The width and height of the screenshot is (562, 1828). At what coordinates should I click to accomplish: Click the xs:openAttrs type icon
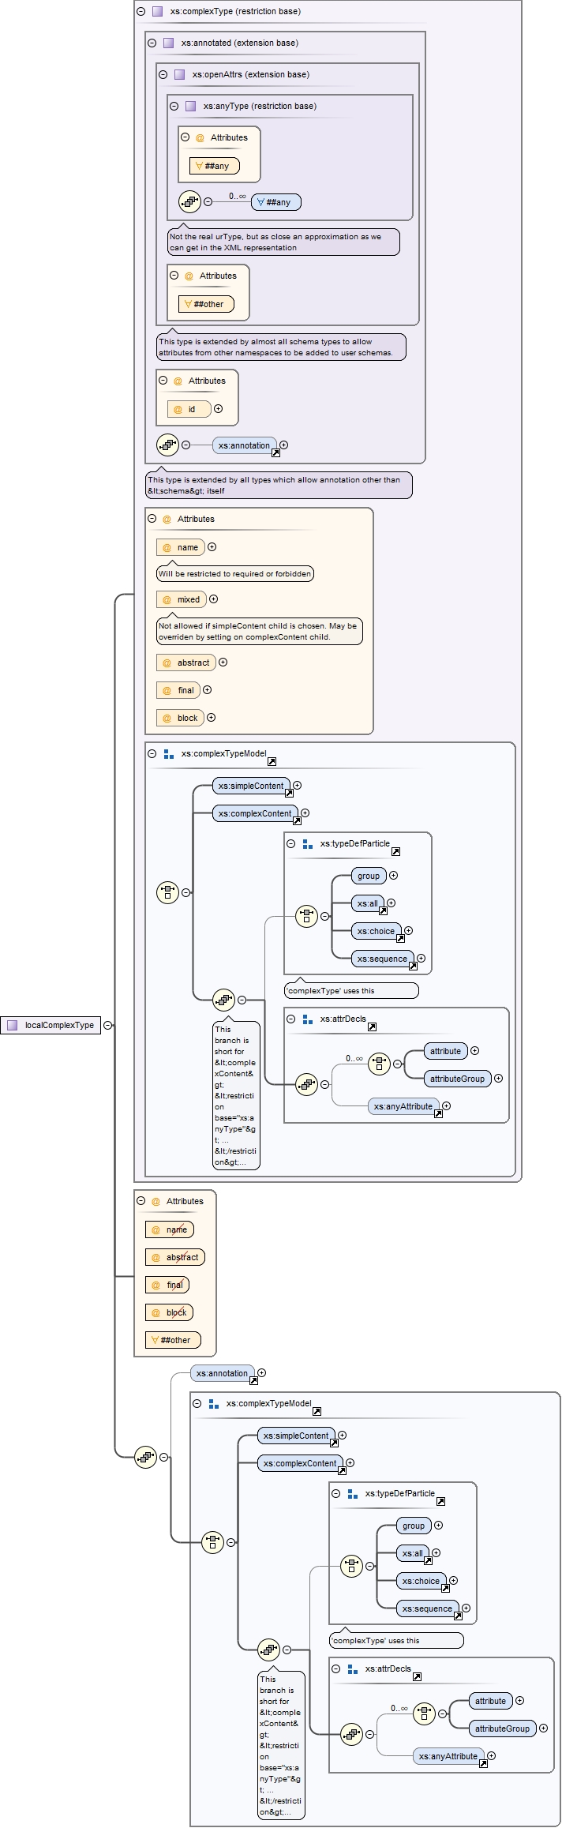[179, 74]
